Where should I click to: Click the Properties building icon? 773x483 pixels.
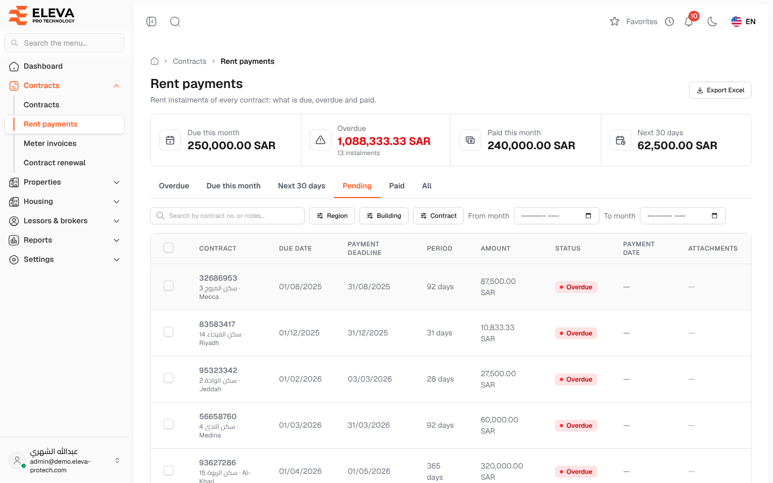point(14,182)
